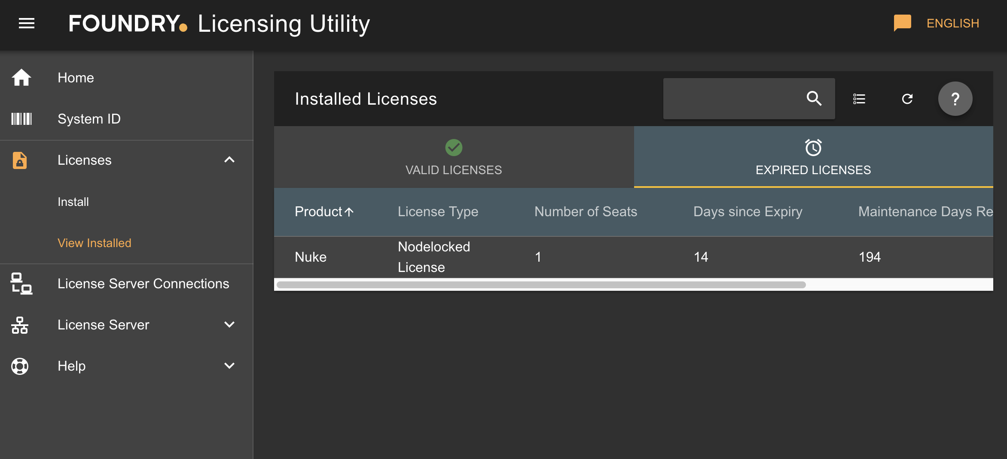
Task: Open the hamburger menu icon
Action: (x=27, y=23)
